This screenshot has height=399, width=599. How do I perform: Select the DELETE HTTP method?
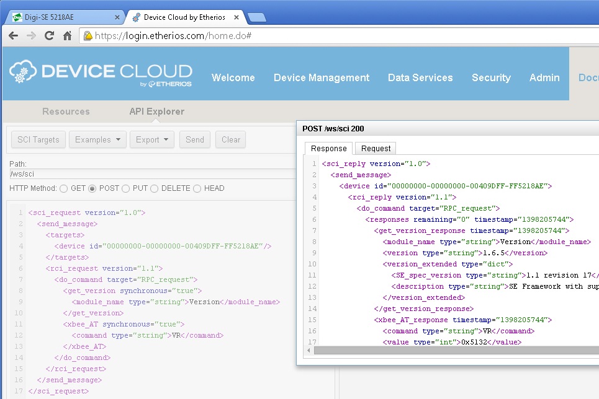[155, 188]
